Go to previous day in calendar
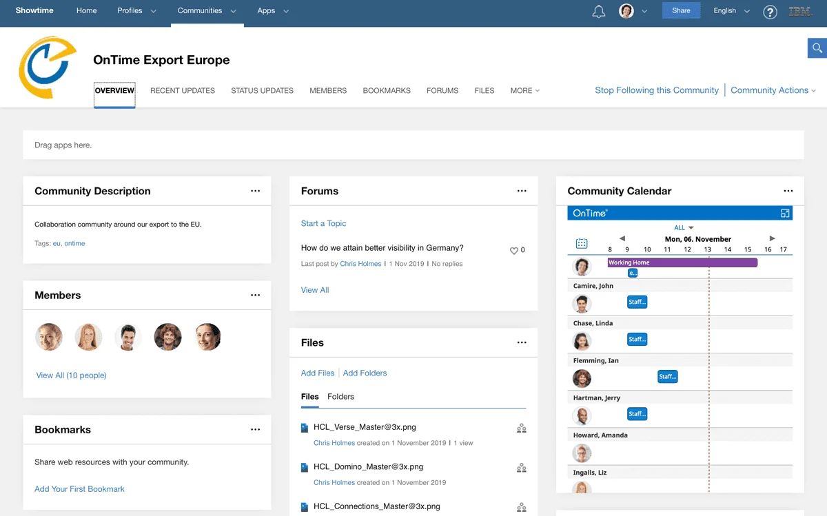Screen dimensions: 827x516 622,238
